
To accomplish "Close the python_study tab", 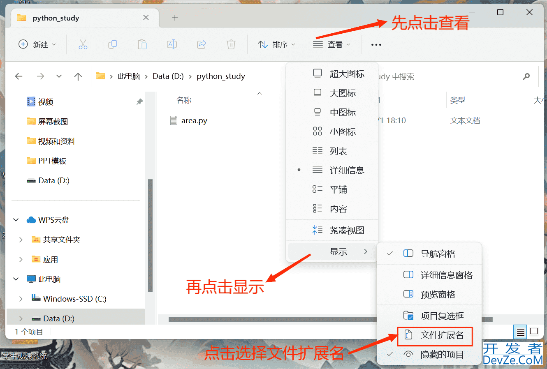I will pos(146,18).
